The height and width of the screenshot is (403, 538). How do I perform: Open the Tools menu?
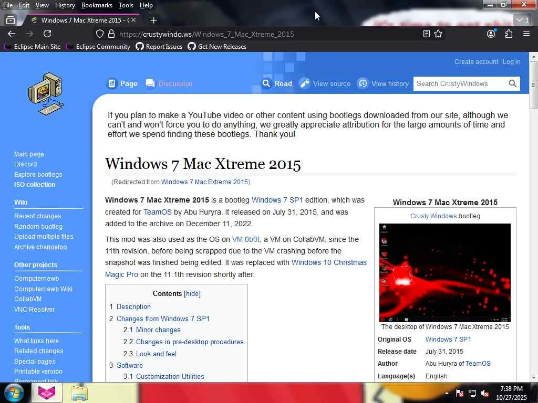[126, 5]
